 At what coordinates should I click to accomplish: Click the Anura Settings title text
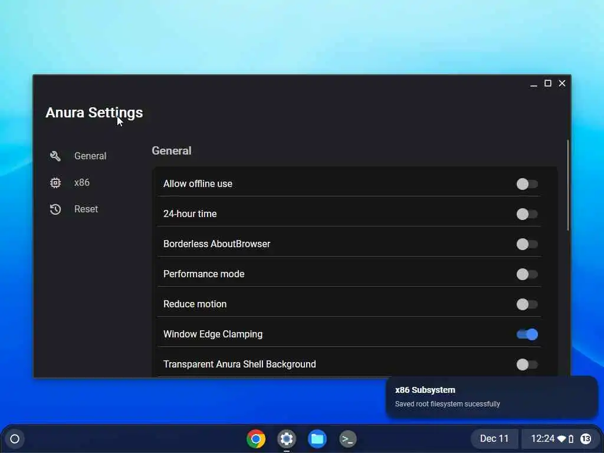tap(94, 113)
